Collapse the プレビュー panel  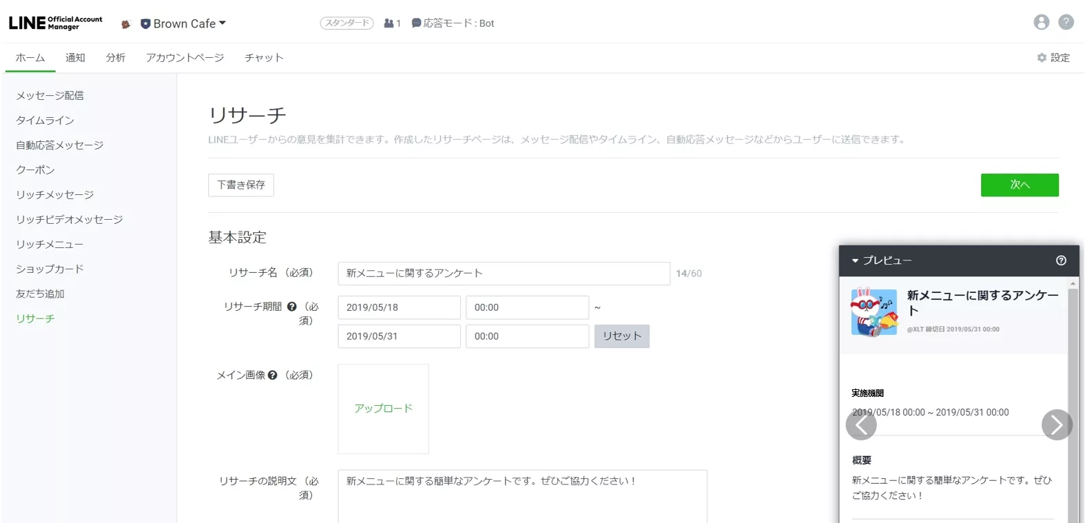click(x=856, y=261)
